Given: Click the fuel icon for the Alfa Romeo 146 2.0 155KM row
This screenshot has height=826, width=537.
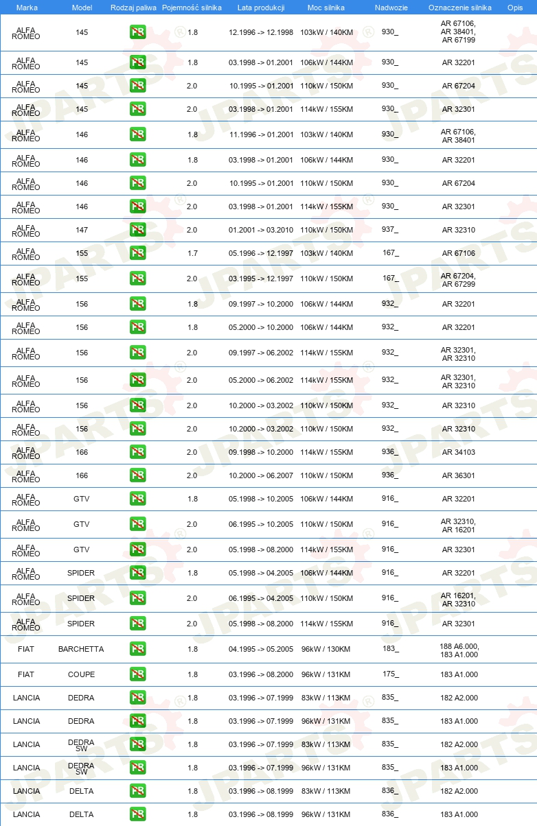Looking at the screenshot, I should [x=138, y=206].
